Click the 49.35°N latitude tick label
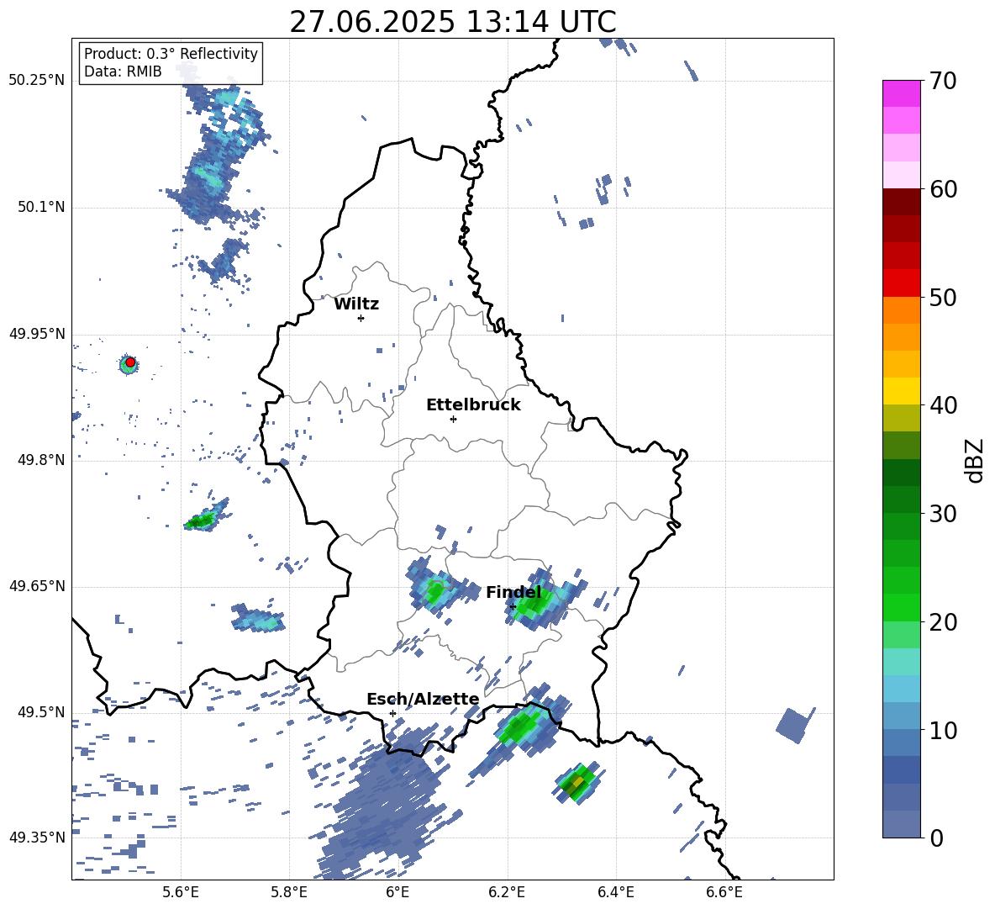The height and width of the screenshot is (909, 995). [37, 838]
